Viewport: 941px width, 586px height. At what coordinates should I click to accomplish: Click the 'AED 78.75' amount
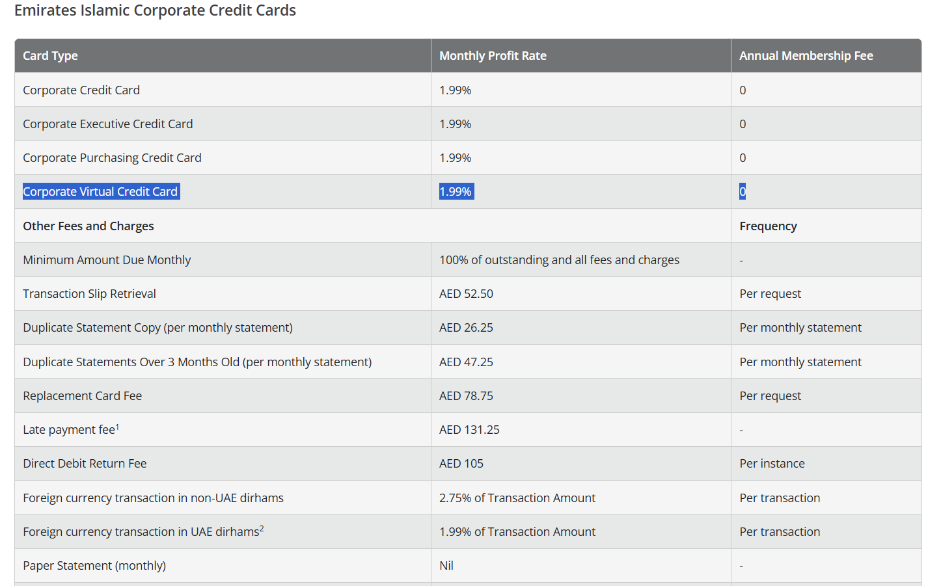click(466, 396)
